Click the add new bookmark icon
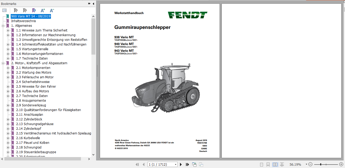 tap(25, 10)
